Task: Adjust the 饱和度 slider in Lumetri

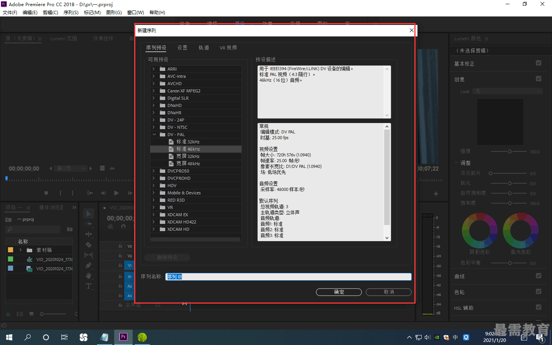Action: pyautogui.click(x=509, y=203)
